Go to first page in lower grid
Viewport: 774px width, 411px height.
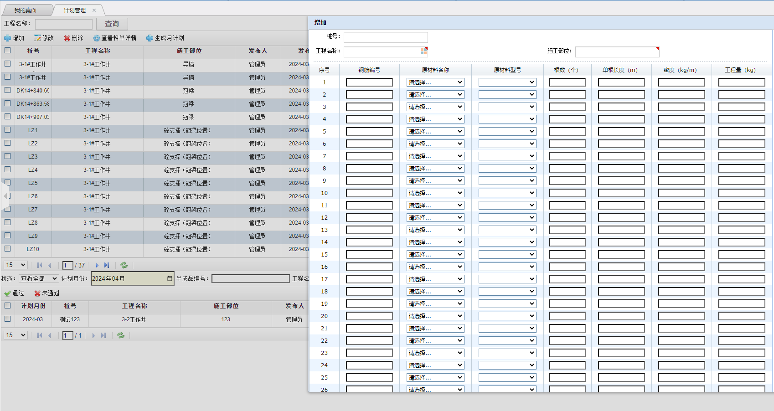pyautogui.click(x=40, y=335)
